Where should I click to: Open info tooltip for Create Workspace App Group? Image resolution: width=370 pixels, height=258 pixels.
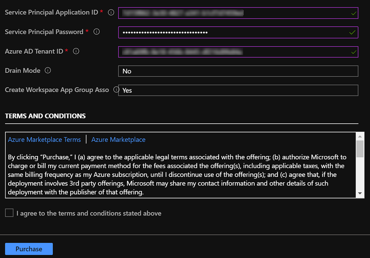(116, 90)
